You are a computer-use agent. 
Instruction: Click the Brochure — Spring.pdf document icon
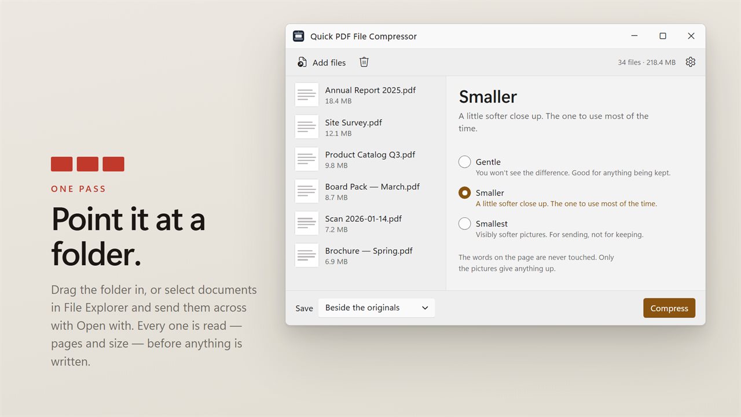pyautogui.click(x=307, y=255)
